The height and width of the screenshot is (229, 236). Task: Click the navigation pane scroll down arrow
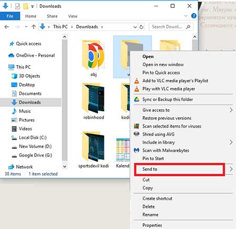click(x=65, y=166)
